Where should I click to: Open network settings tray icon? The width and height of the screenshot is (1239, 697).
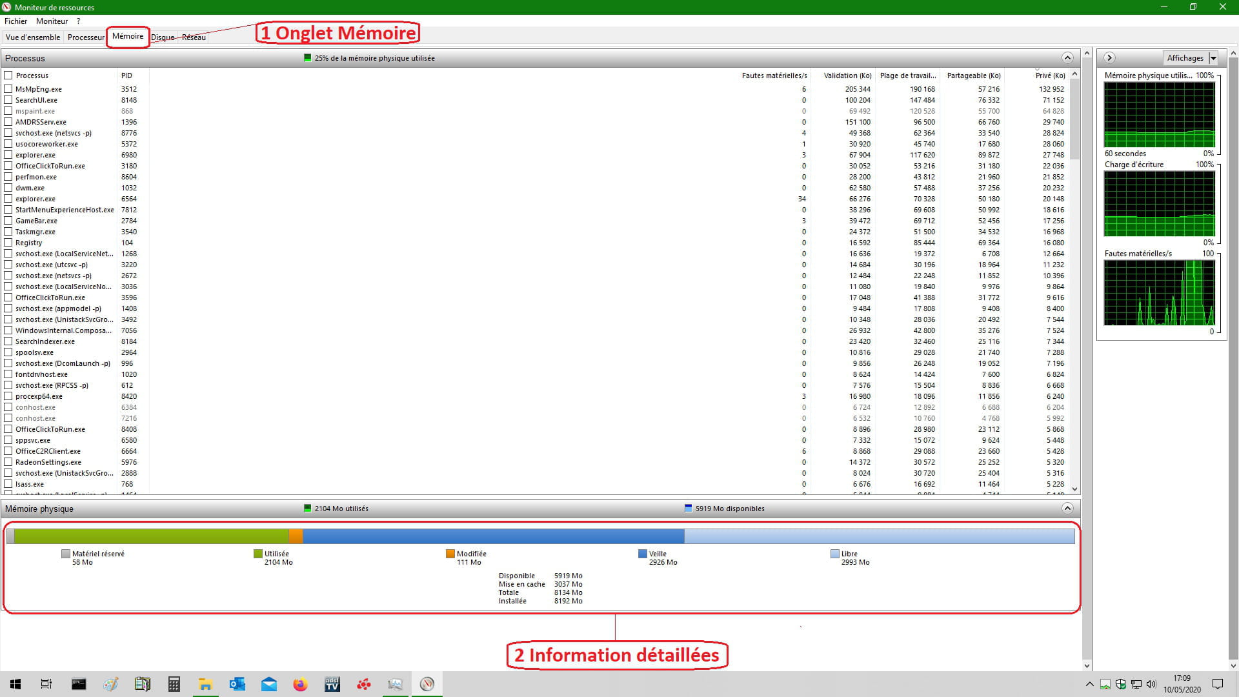coord(1136,684)
